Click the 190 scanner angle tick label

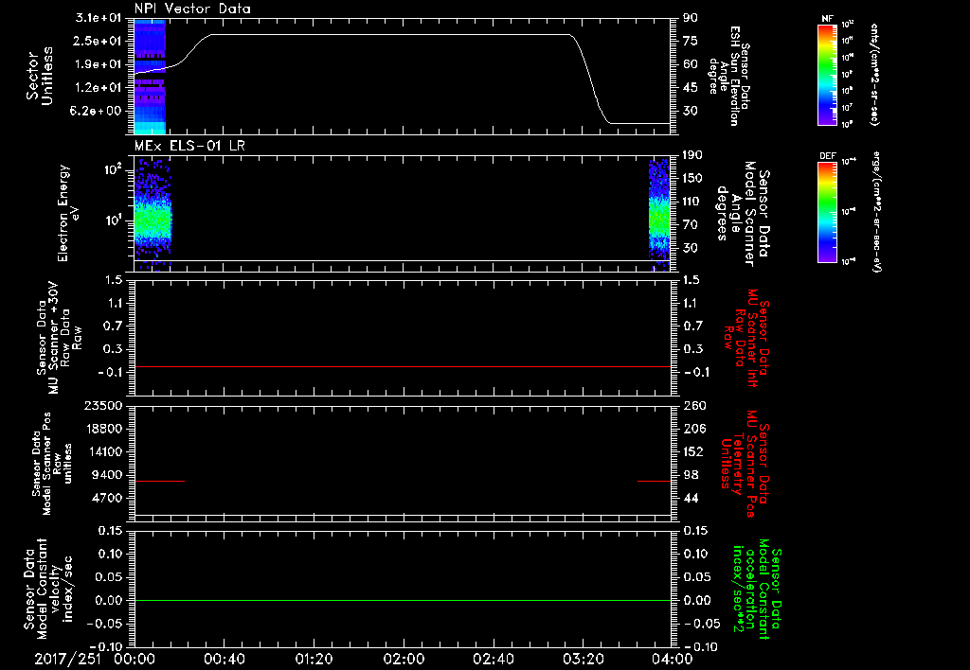[692, 155]
